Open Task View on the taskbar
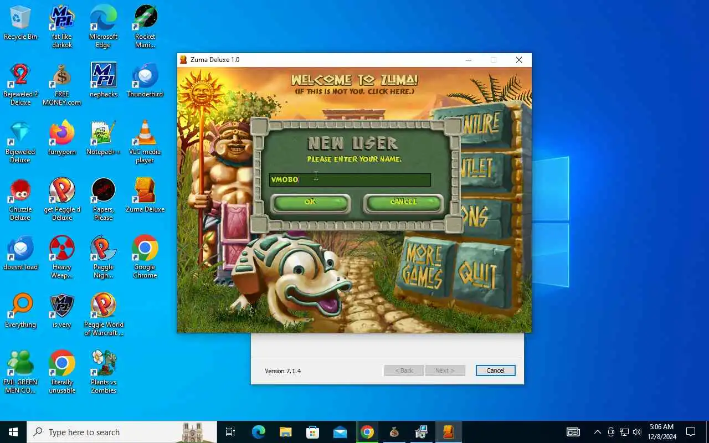 (x=230, y=432)
